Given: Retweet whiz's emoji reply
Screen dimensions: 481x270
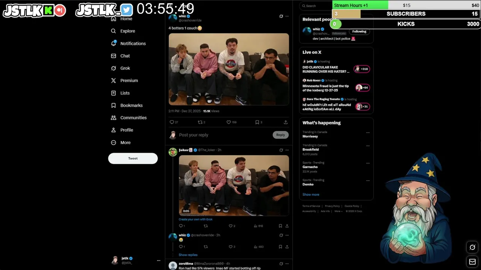Looking at the screenshot, I should point(206,247).
